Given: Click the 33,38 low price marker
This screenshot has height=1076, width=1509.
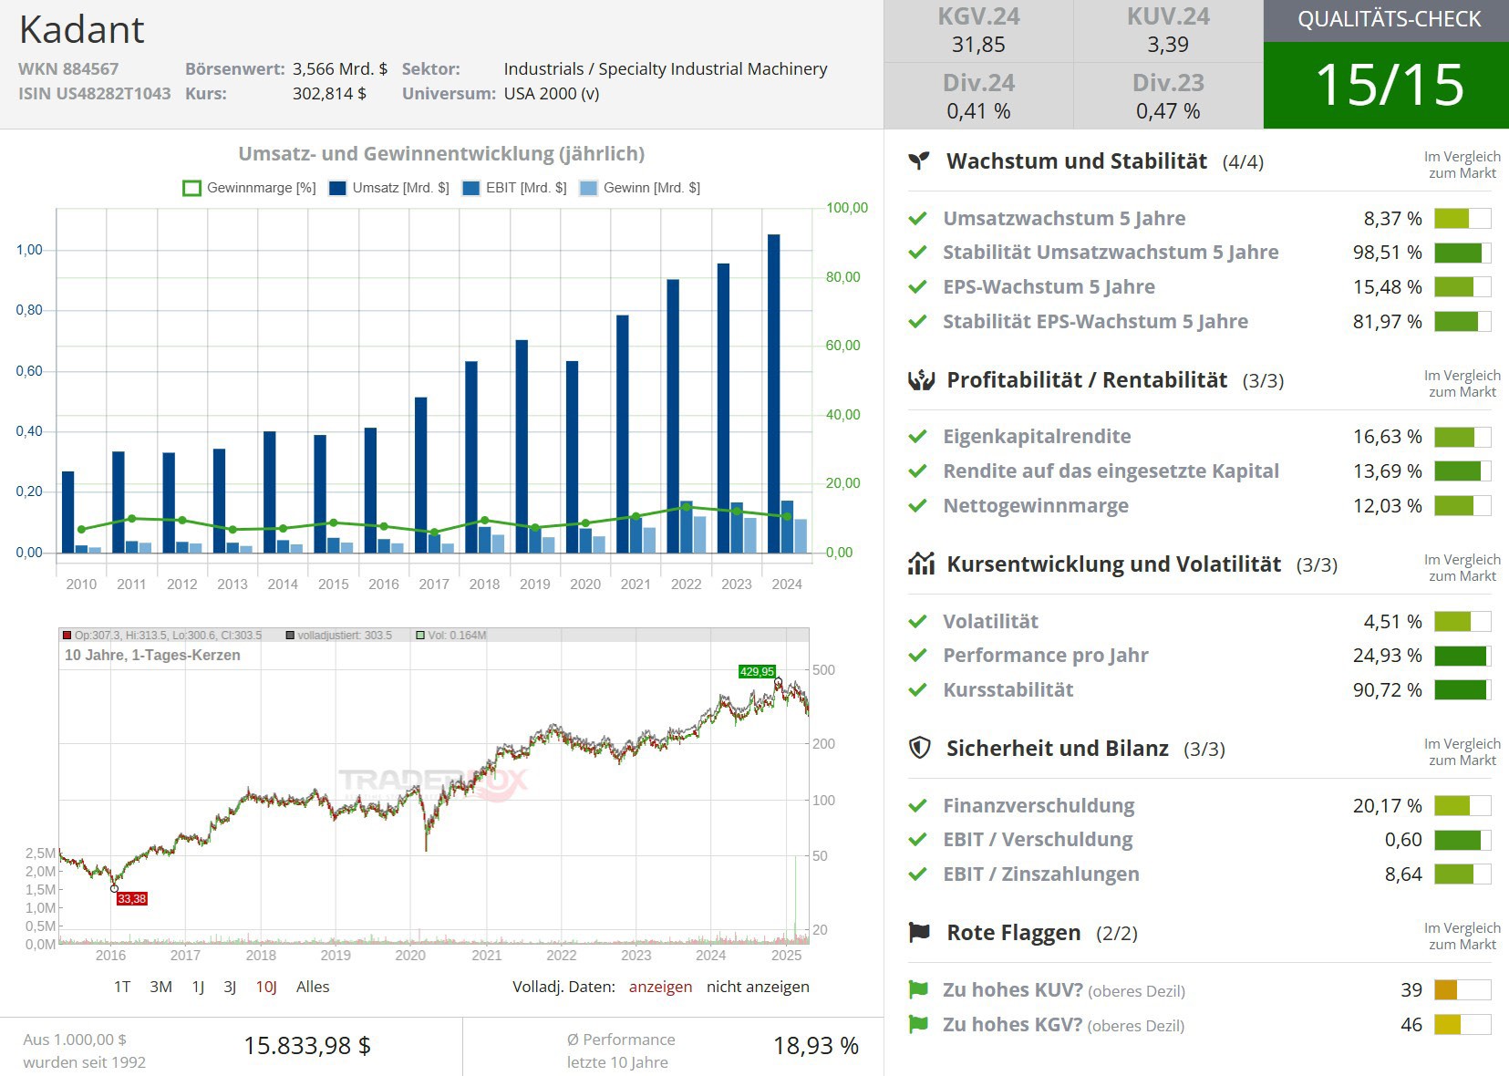Looking at the screenshot, I should click(x=131, y=899).
